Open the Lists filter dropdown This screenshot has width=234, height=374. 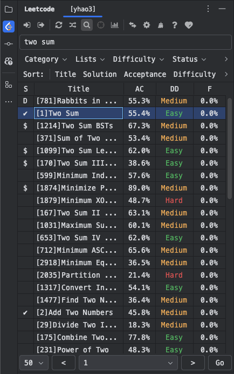(x=90, y=59)
